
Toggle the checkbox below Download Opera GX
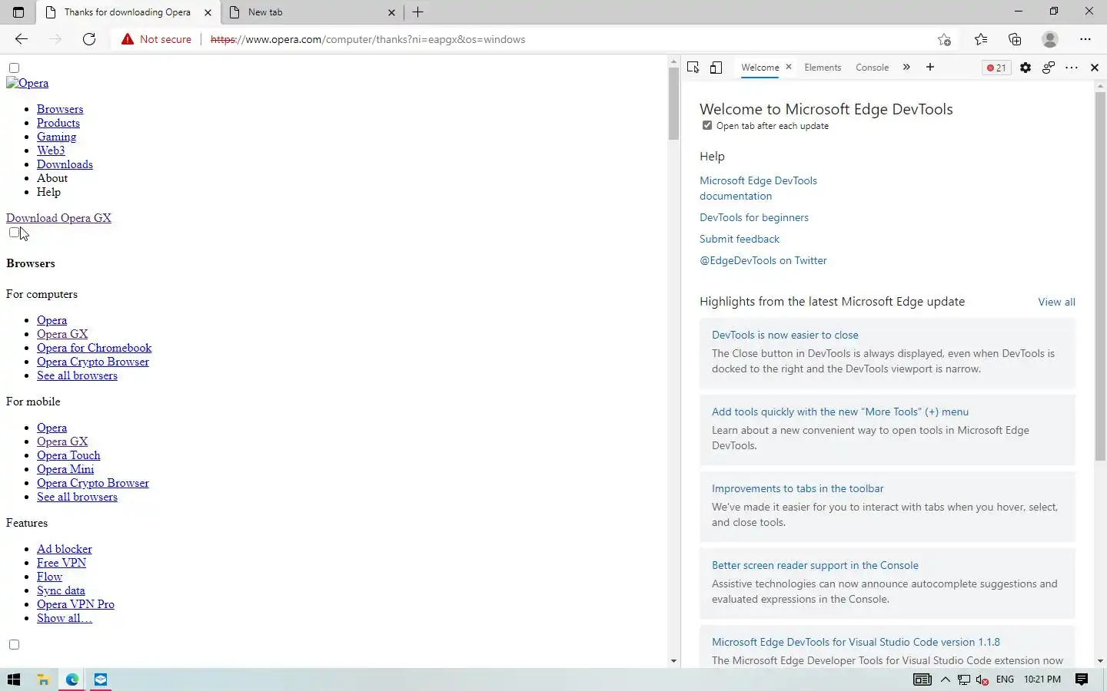tap(14, 232)
